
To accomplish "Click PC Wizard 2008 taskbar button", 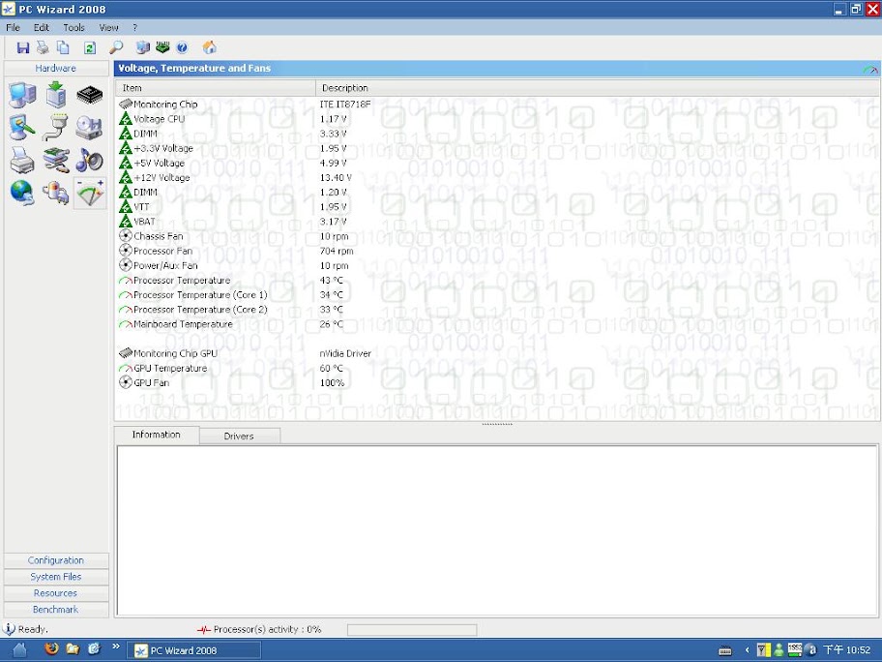I will (x=193, y=650).
